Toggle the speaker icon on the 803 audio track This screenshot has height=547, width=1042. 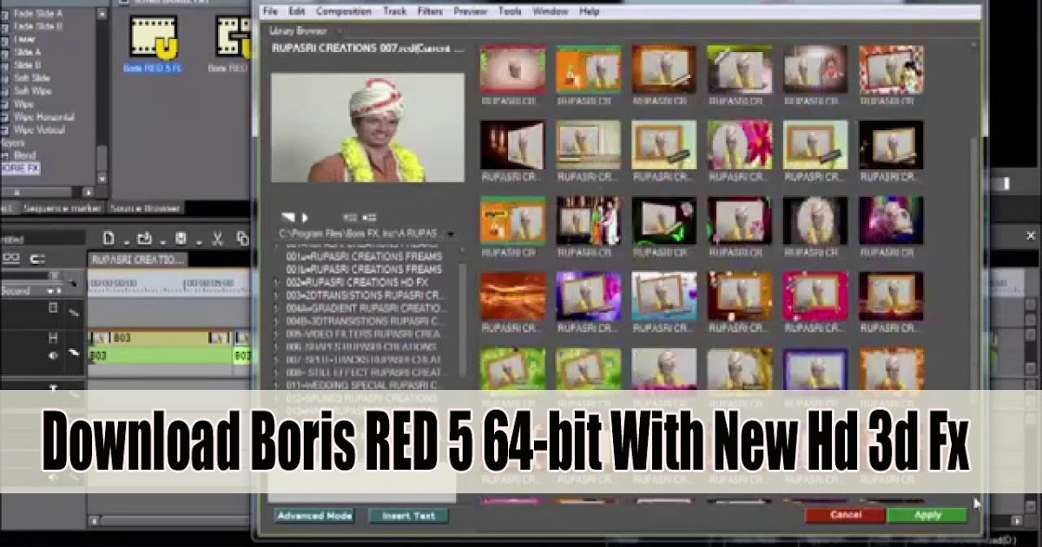(54, 355)
